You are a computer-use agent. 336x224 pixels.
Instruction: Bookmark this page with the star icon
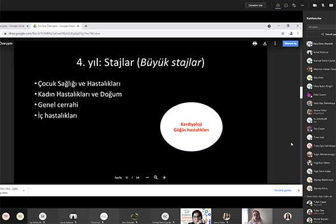[x=283, y=34]
